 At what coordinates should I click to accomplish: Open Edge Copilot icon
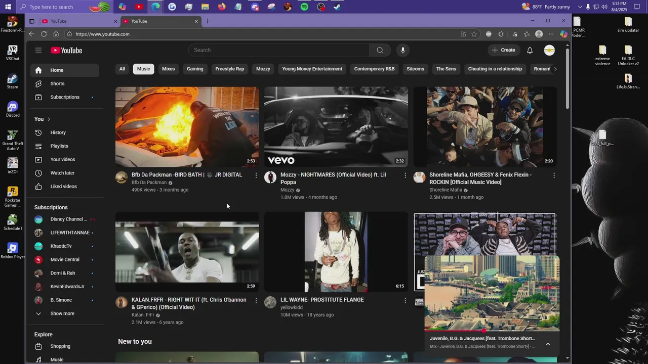coord(563,34)
